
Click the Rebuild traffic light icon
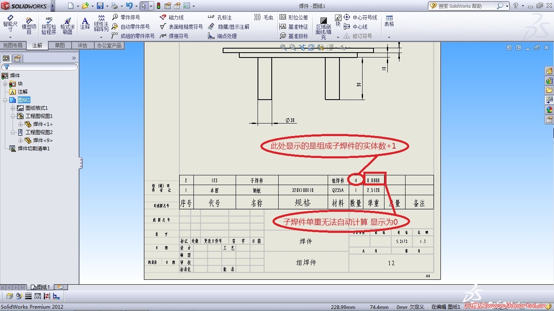coord(158,6)
